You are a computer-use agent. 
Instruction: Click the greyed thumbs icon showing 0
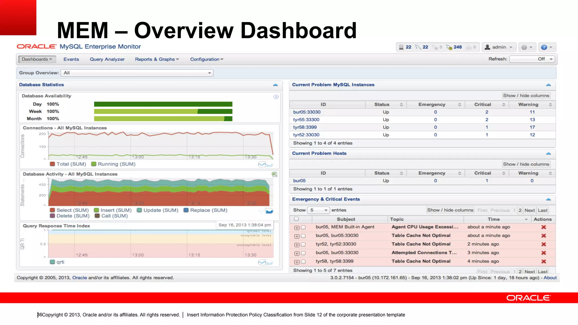click(468, 47)
